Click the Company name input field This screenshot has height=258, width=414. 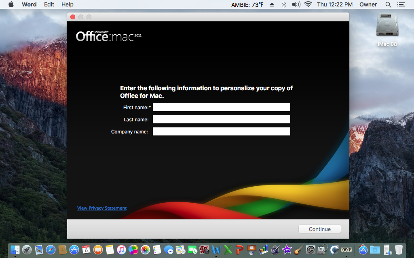tap(221, 131)
